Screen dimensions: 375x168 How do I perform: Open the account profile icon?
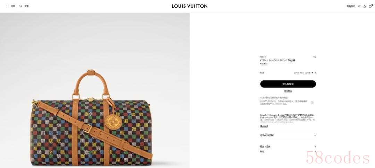pos(365,6)
